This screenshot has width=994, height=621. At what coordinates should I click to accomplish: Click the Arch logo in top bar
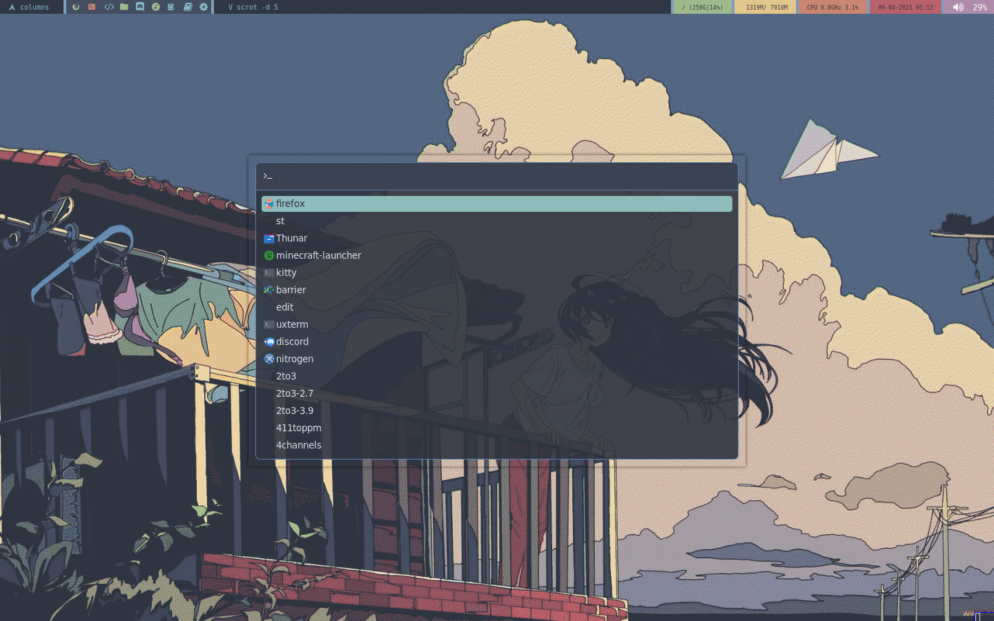tap(12, 7)
